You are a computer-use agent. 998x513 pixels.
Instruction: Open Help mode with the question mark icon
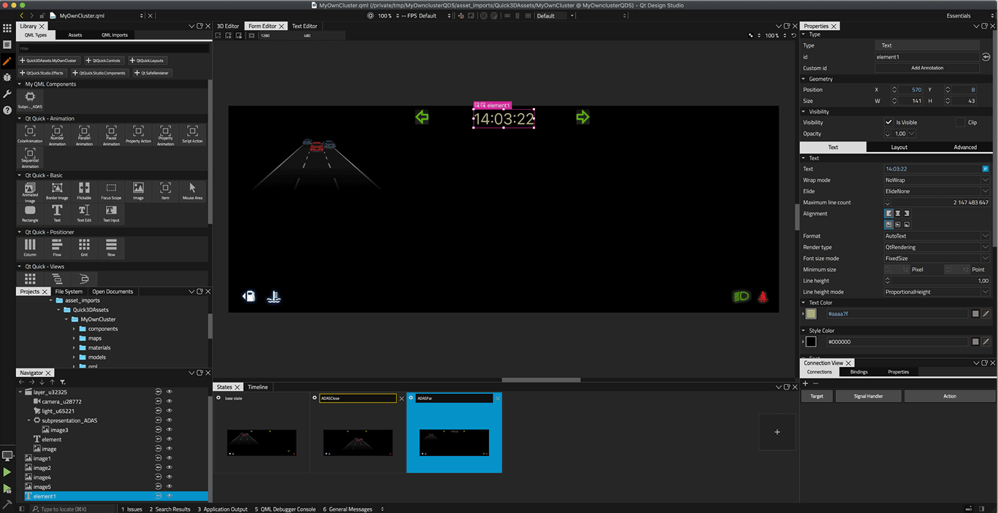click(x=7, y=110)
